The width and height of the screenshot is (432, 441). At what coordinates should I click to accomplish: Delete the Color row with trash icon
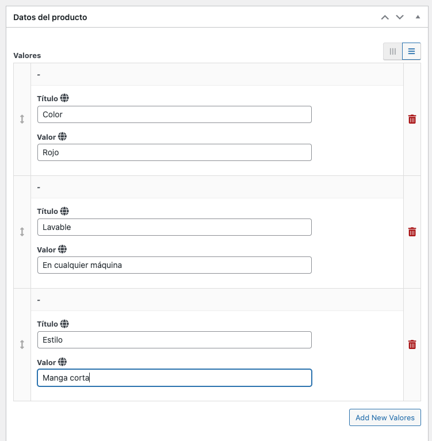(412, 119)
